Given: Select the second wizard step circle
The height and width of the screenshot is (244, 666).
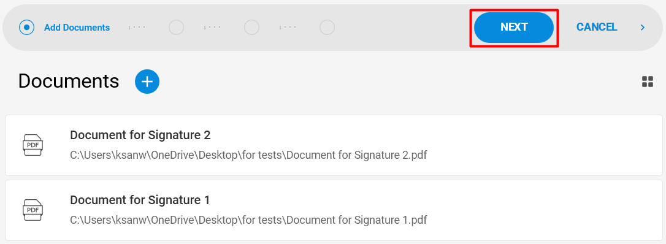Looking at the screenshot, I should coord(176,28).
